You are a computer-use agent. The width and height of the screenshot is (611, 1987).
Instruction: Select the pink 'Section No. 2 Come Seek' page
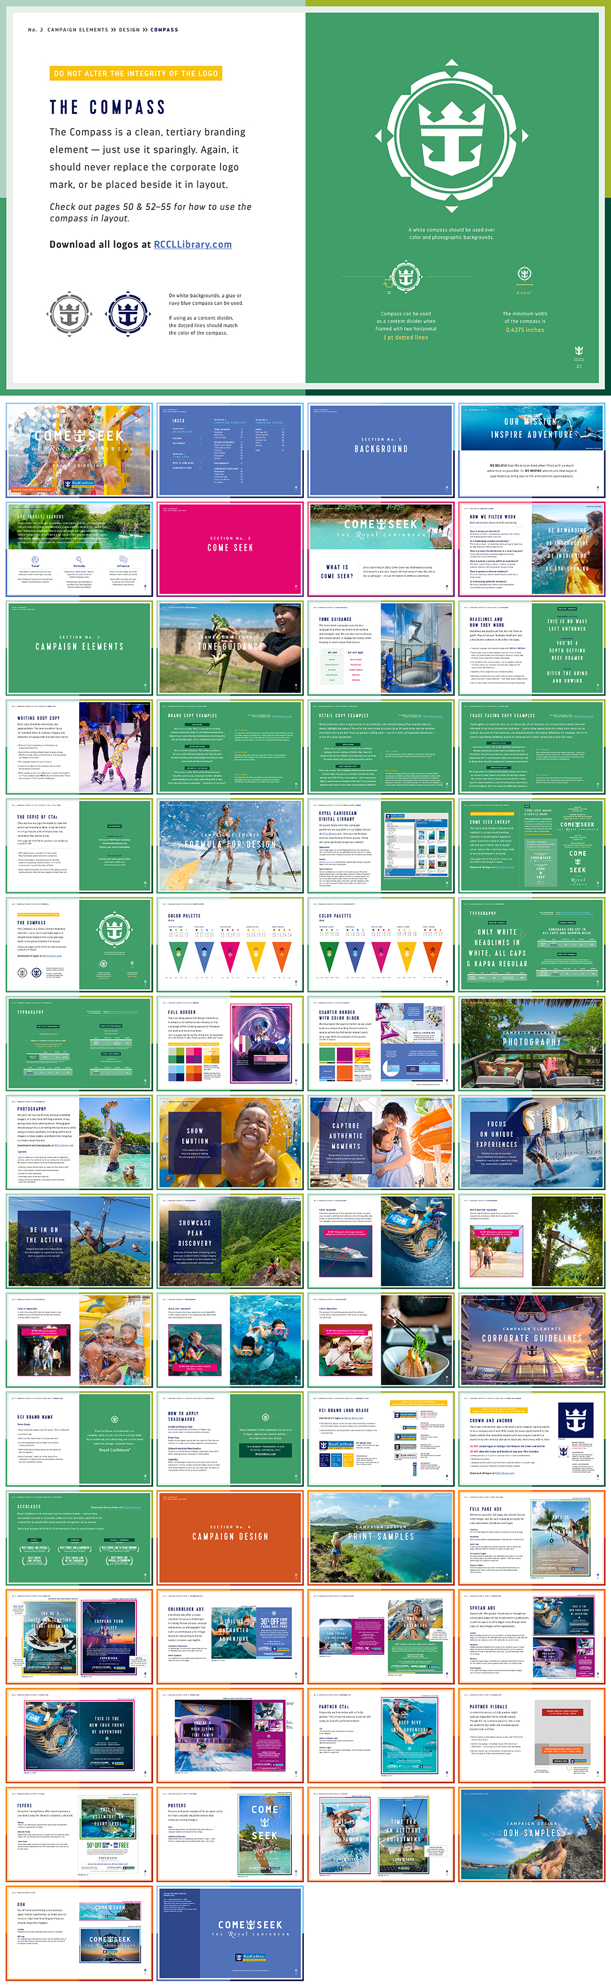[229, 548]
